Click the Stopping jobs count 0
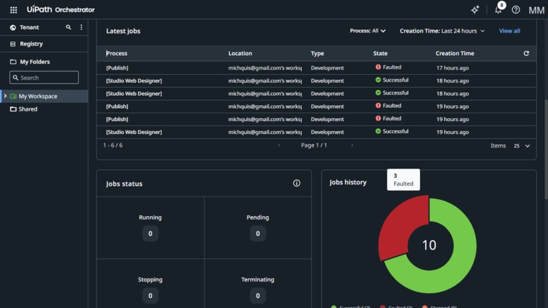This screenshot has height=308, width=548. [x=150, y=296]
